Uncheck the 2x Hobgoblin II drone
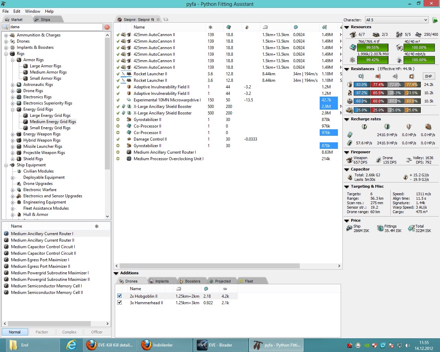This screenshot has width=440, height=352. point(119,296)
